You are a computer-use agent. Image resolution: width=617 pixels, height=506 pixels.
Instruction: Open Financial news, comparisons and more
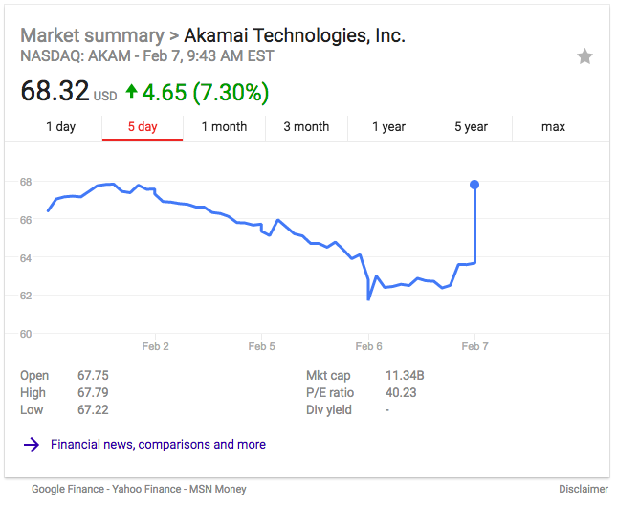pos(158,445)
